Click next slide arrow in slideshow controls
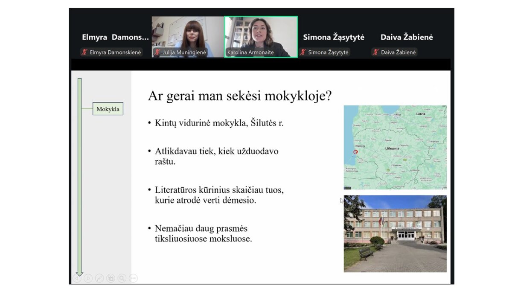The height and width of the screenshot is (288, 512). pos(88,278)
